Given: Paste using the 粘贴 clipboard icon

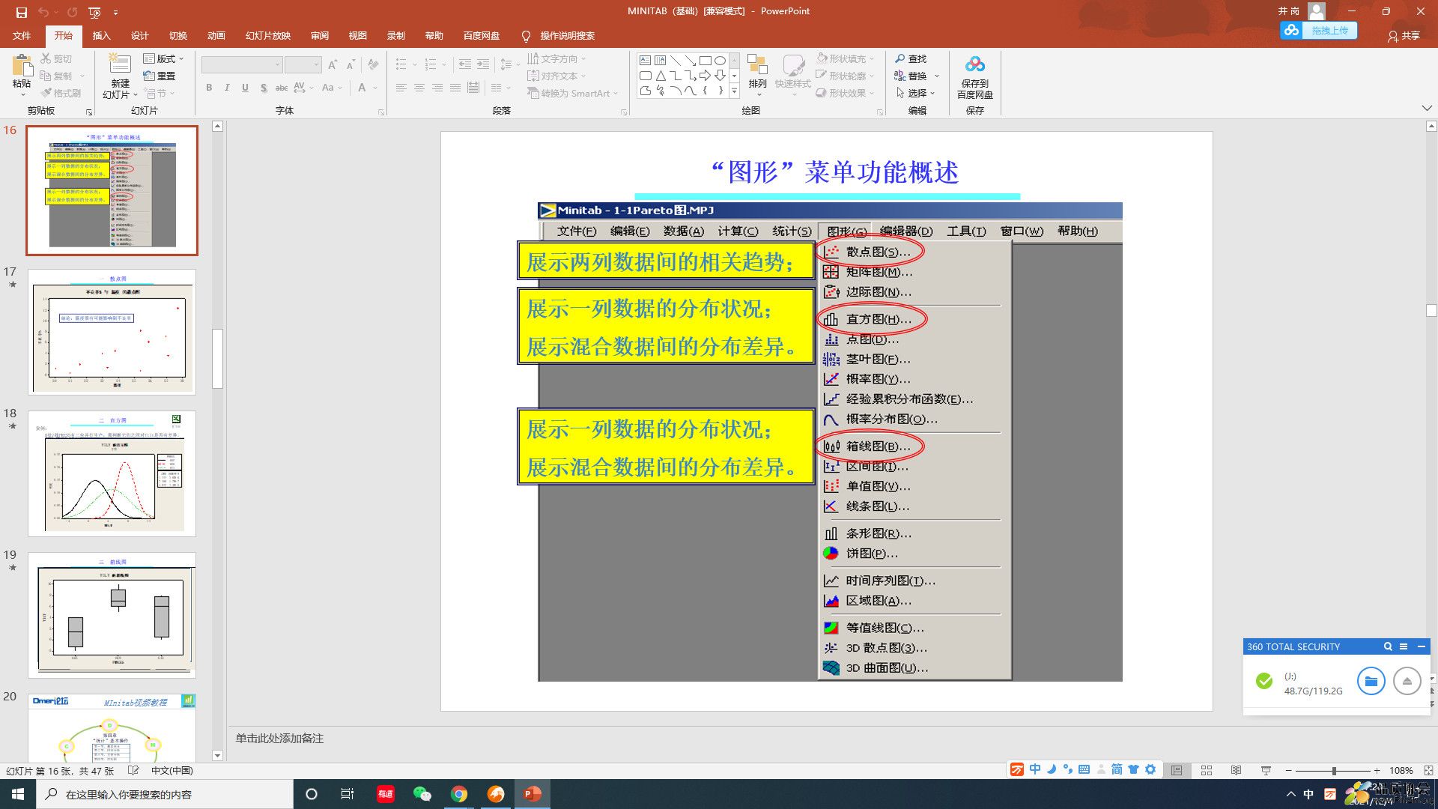Looking at the screenshot, I should [22, 66].
